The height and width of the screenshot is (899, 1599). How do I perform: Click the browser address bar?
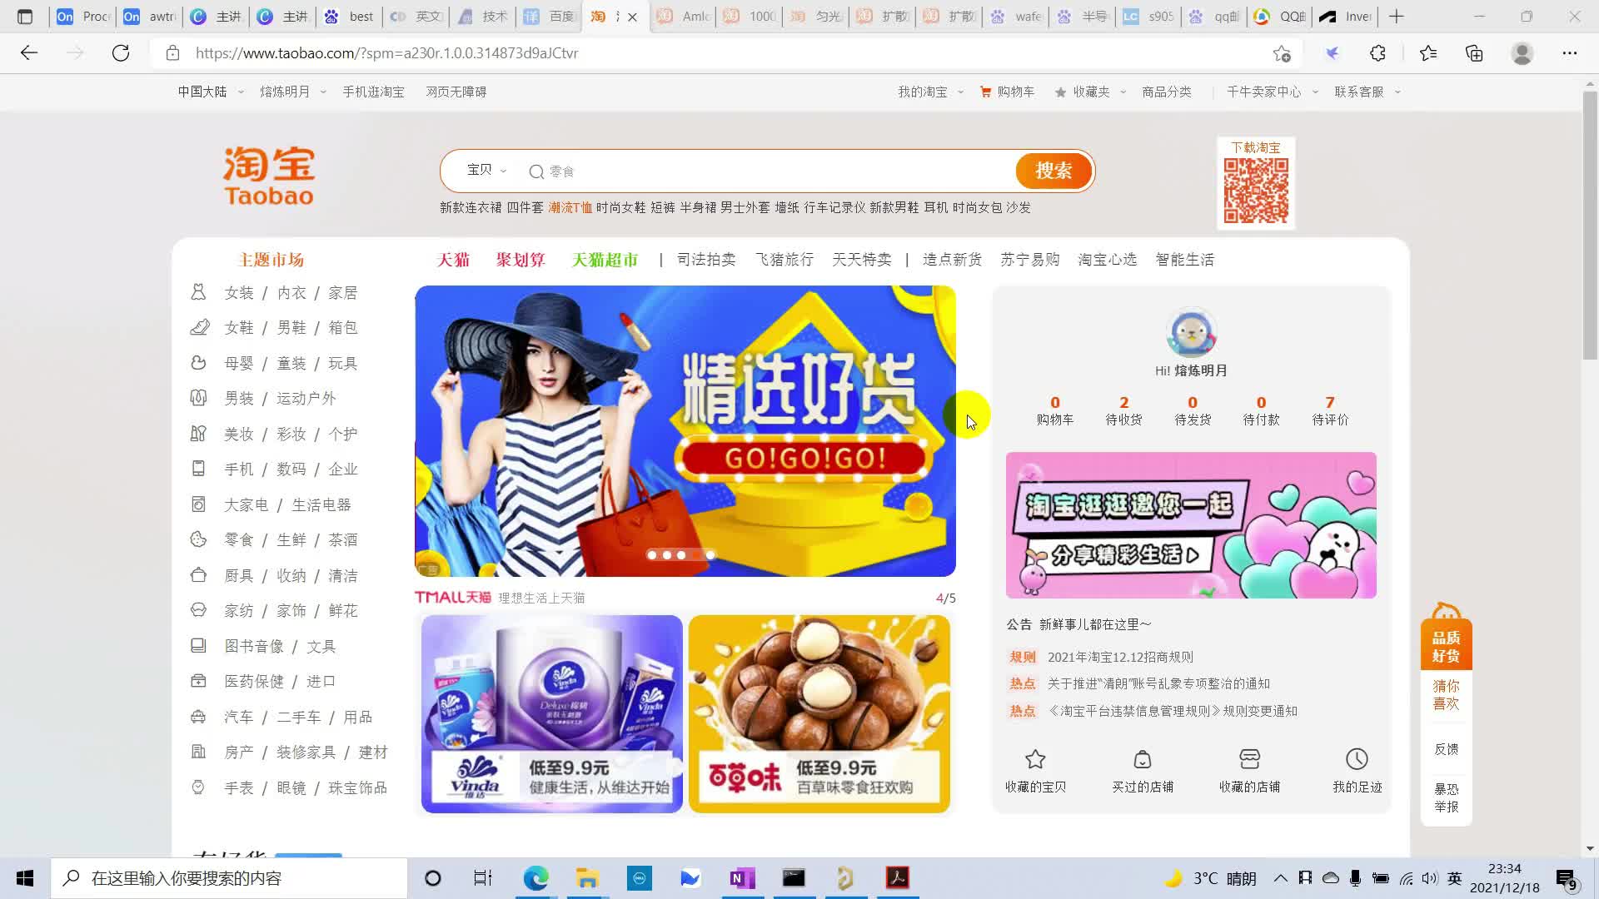[x=716, y=53]
